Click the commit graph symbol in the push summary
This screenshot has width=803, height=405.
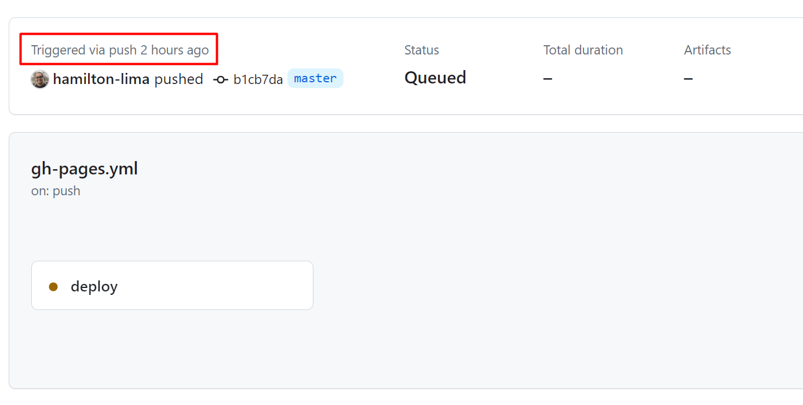coord(220,79)
